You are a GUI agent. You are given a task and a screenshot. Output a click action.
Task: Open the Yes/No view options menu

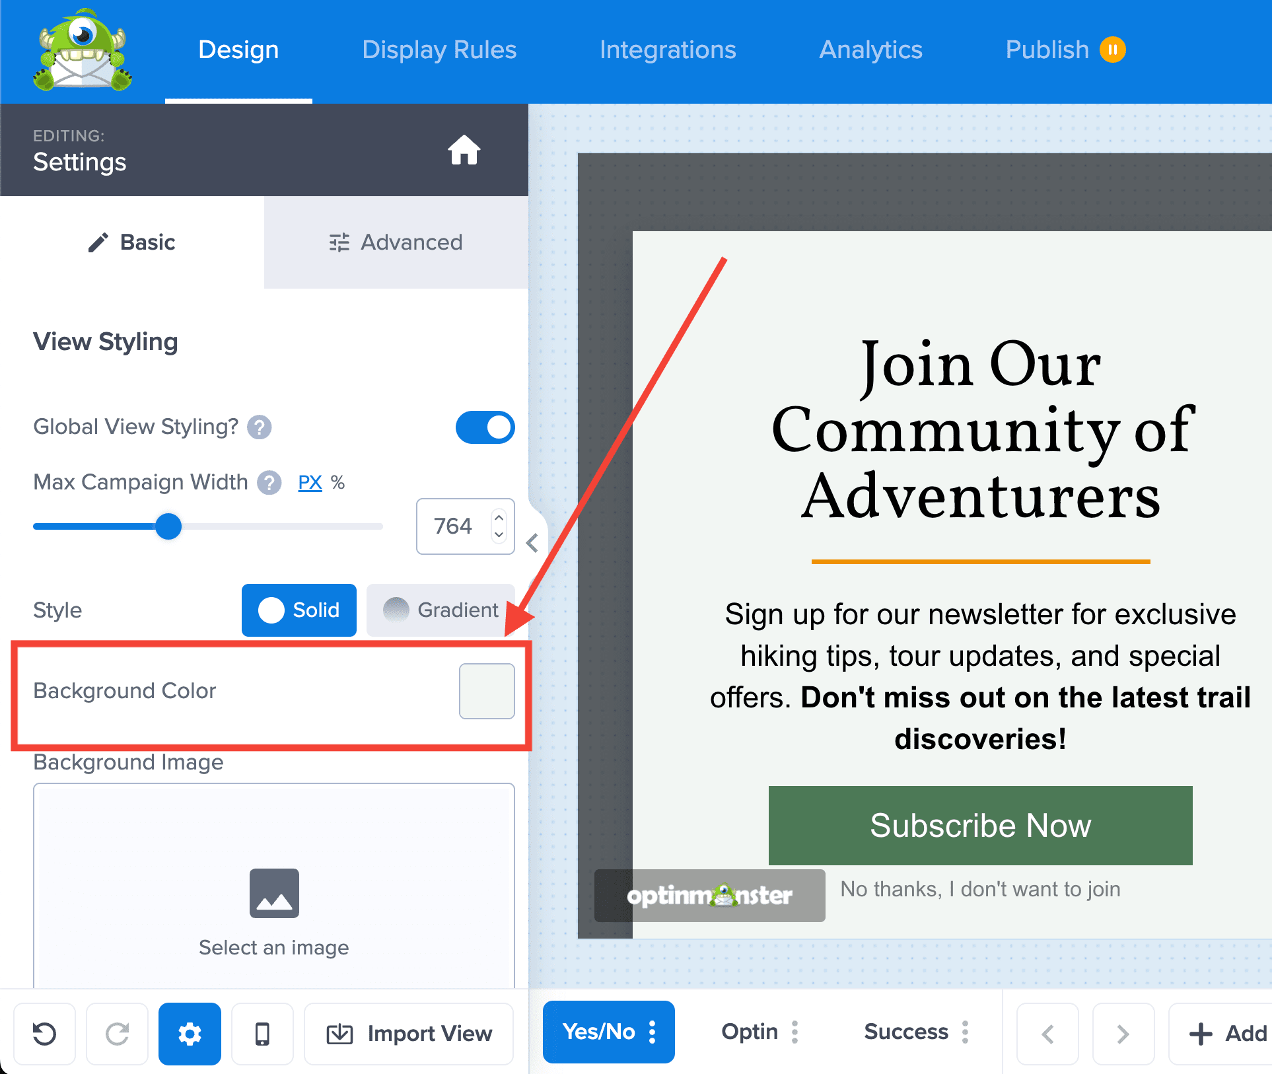(653, 1032)
